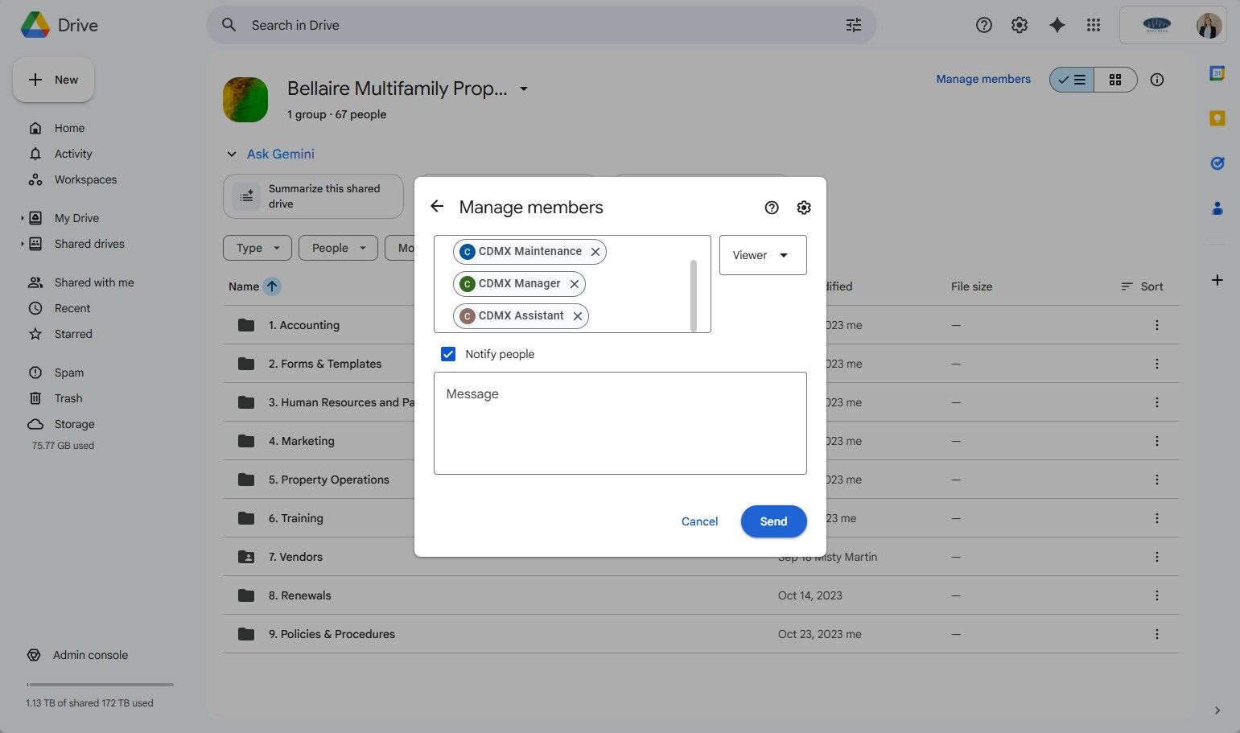Remove the CDMX Assistant chip
This screenshot has height=733, width=1240.
(578, 316)
